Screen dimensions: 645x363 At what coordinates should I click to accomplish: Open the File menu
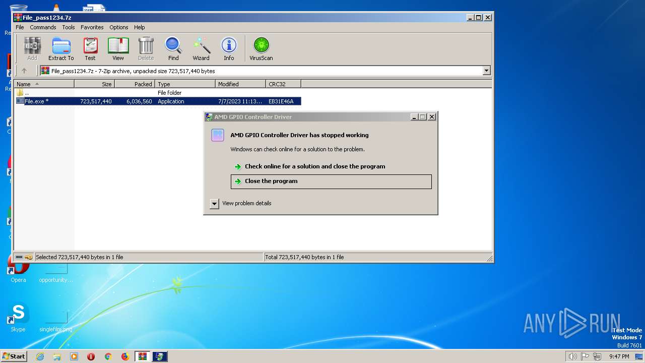(20, 27)
